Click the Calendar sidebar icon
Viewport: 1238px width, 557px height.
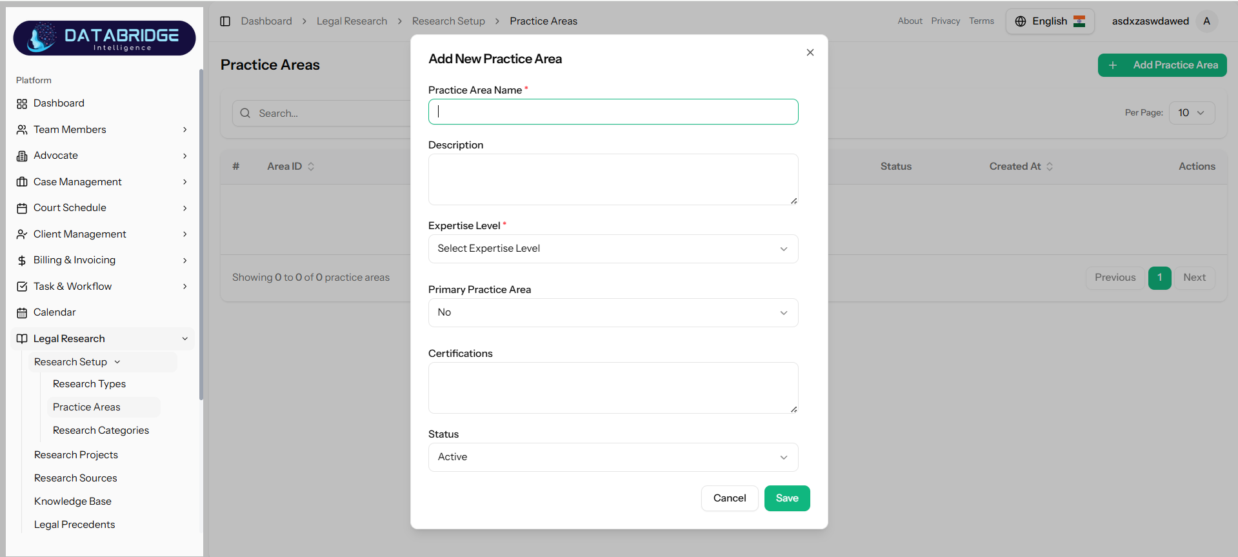22,312
